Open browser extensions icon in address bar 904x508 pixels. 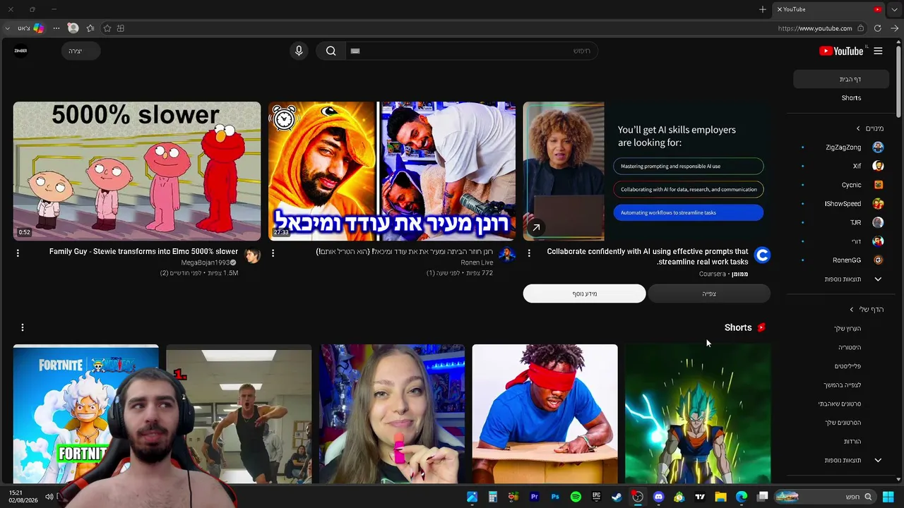(x=121, y=28)
